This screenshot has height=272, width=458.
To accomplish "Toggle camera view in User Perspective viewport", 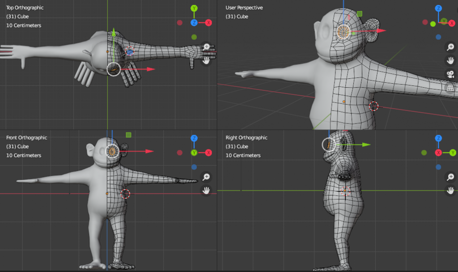I will (x=450, y=74).
